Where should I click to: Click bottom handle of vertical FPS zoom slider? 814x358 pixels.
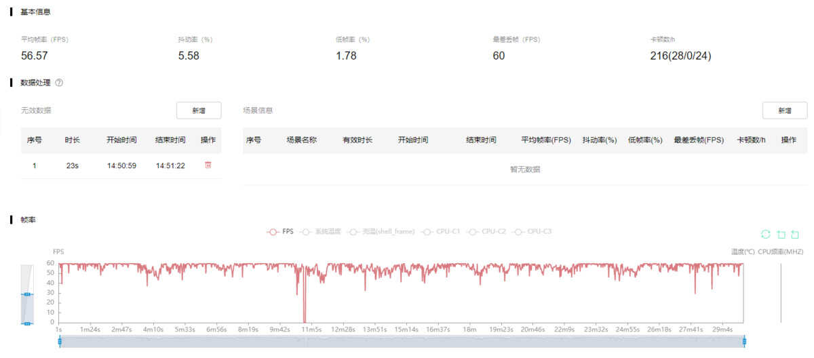click(27, 323)
